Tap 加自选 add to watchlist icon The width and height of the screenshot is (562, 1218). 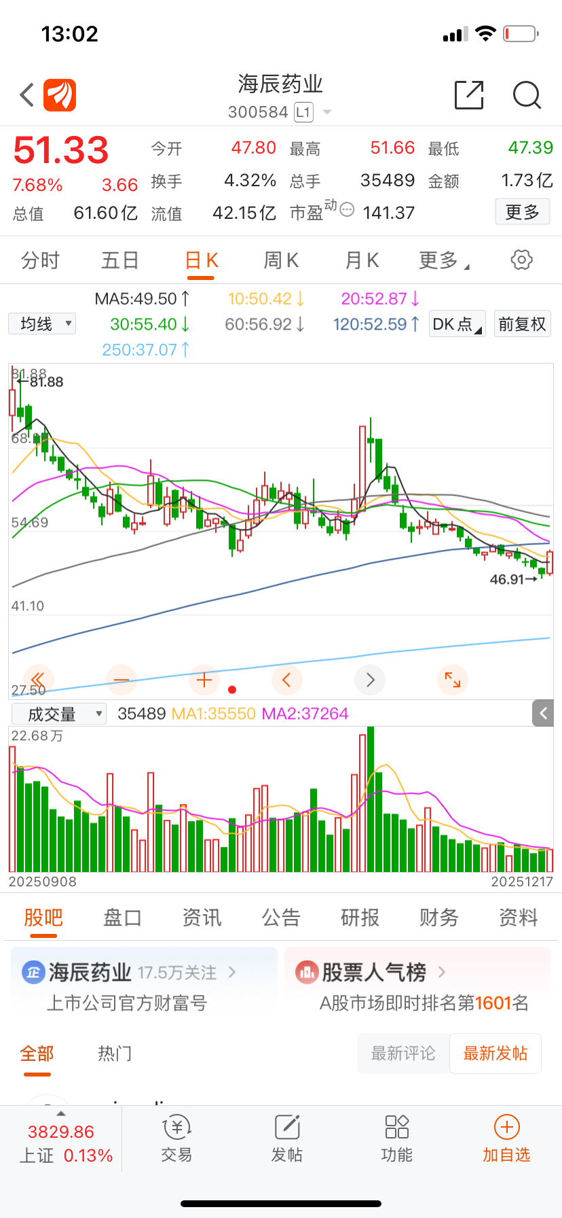click(x=506, y=1128)
